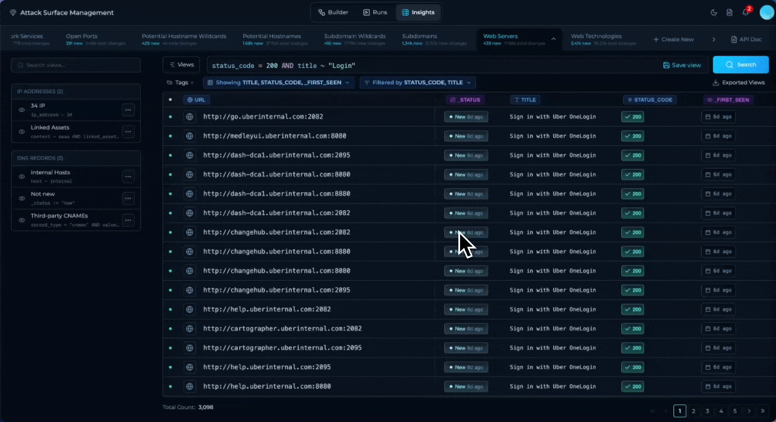Select row dot for changehub.uberinternal.com:2095

(x=171, y=290)
